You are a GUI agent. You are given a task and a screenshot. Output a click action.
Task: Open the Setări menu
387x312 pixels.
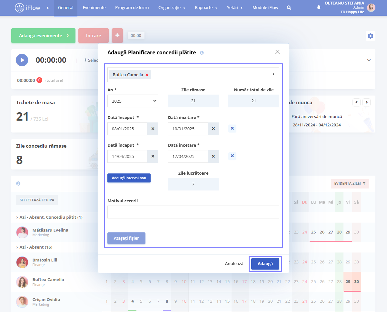tap(235, 8)
